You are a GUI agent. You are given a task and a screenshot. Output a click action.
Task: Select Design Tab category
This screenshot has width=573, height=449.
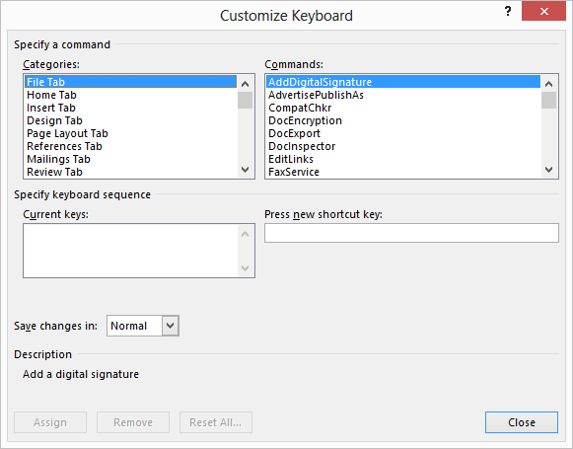tap(130, 120)
